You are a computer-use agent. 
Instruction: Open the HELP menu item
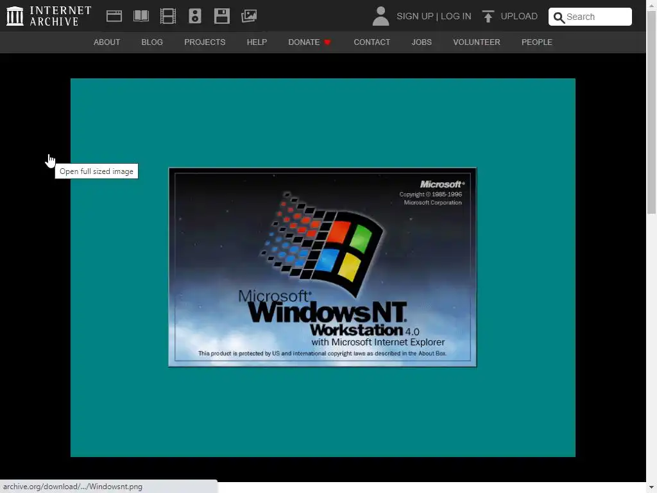257,42
